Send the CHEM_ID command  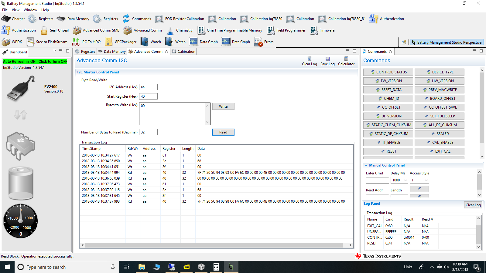[388, 99]
